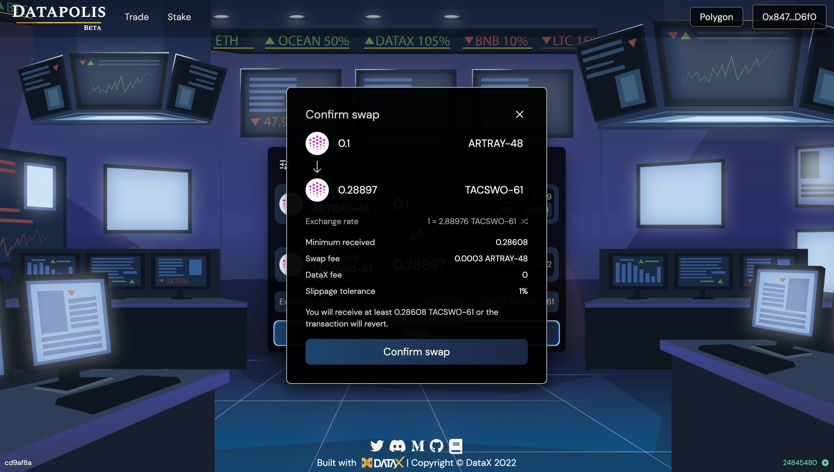Switch to the Trade tab
834x472 pixels.
[136, 17]
